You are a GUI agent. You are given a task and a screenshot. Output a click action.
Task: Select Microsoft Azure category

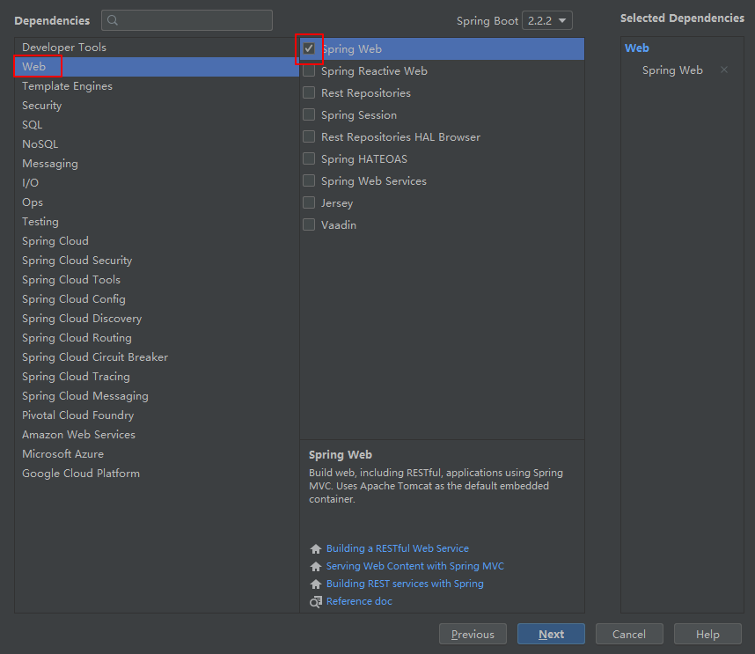pyautogui.click(x=157, y=453)
